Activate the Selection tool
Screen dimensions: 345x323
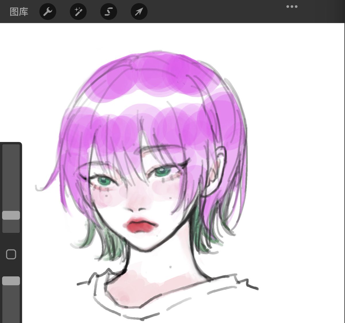(x=109, y=11)
